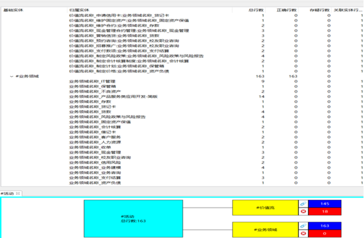Switch to the #活动 tab
Screen dimensions: 364x238
(x=8, y=193)
